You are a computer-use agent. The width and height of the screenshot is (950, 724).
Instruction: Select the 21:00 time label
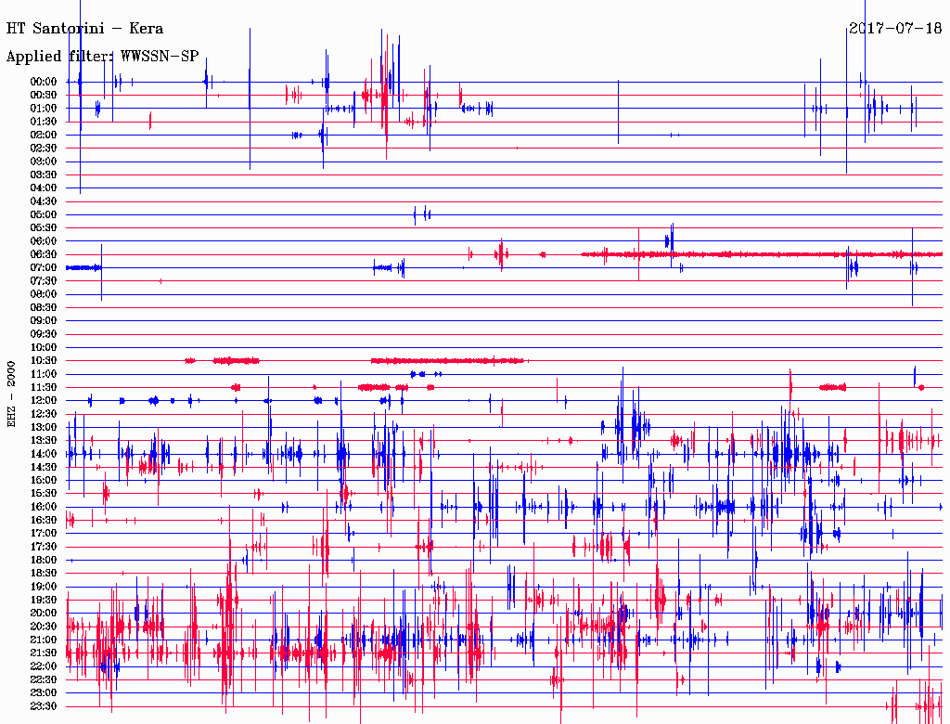click(x=44, y=640)
